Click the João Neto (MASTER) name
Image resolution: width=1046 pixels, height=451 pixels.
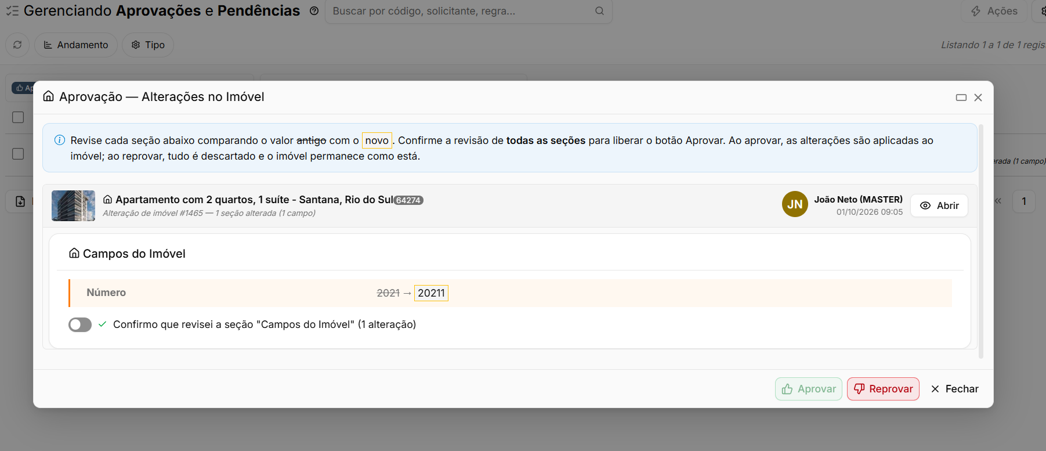tap(859, 199)
